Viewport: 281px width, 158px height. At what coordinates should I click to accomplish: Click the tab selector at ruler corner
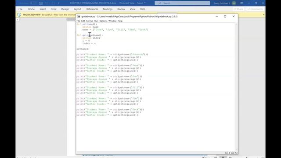coord(18,19)
